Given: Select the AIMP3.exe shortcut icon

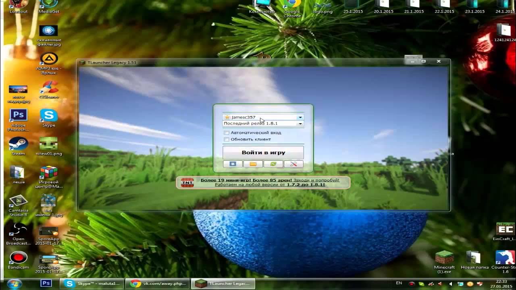Looking at the screenshot, I should point(49,63).
